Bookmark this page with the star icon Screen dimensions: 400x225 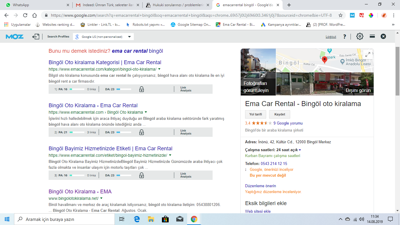341,15
